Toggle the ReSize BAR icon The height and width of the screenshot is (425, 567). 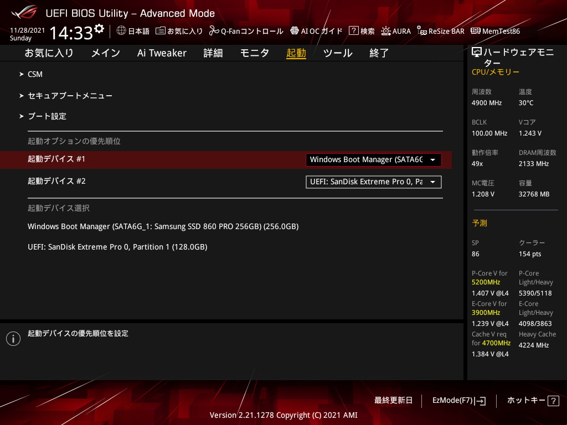421,31
